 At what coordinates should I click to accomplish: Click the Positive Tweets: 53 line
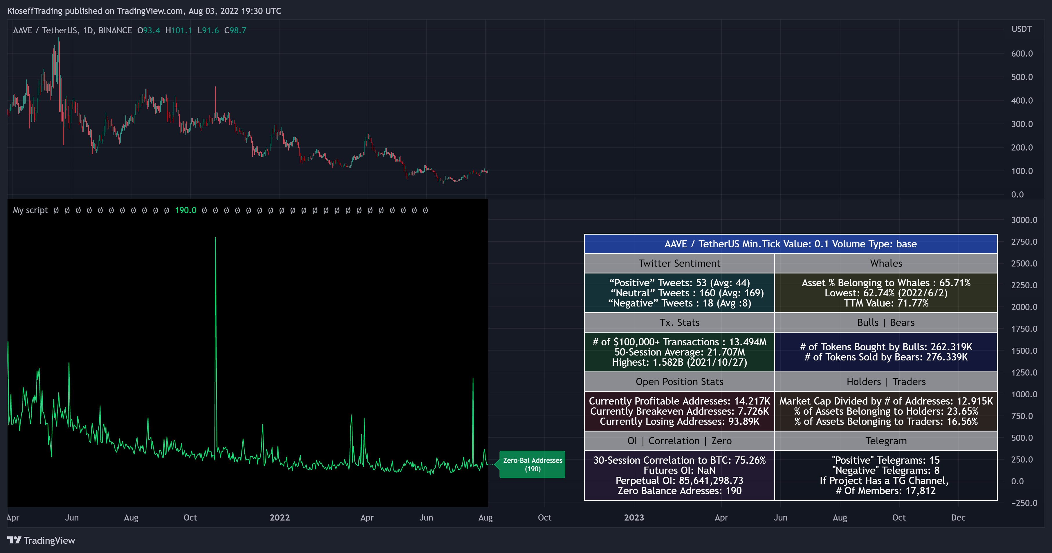680,283
